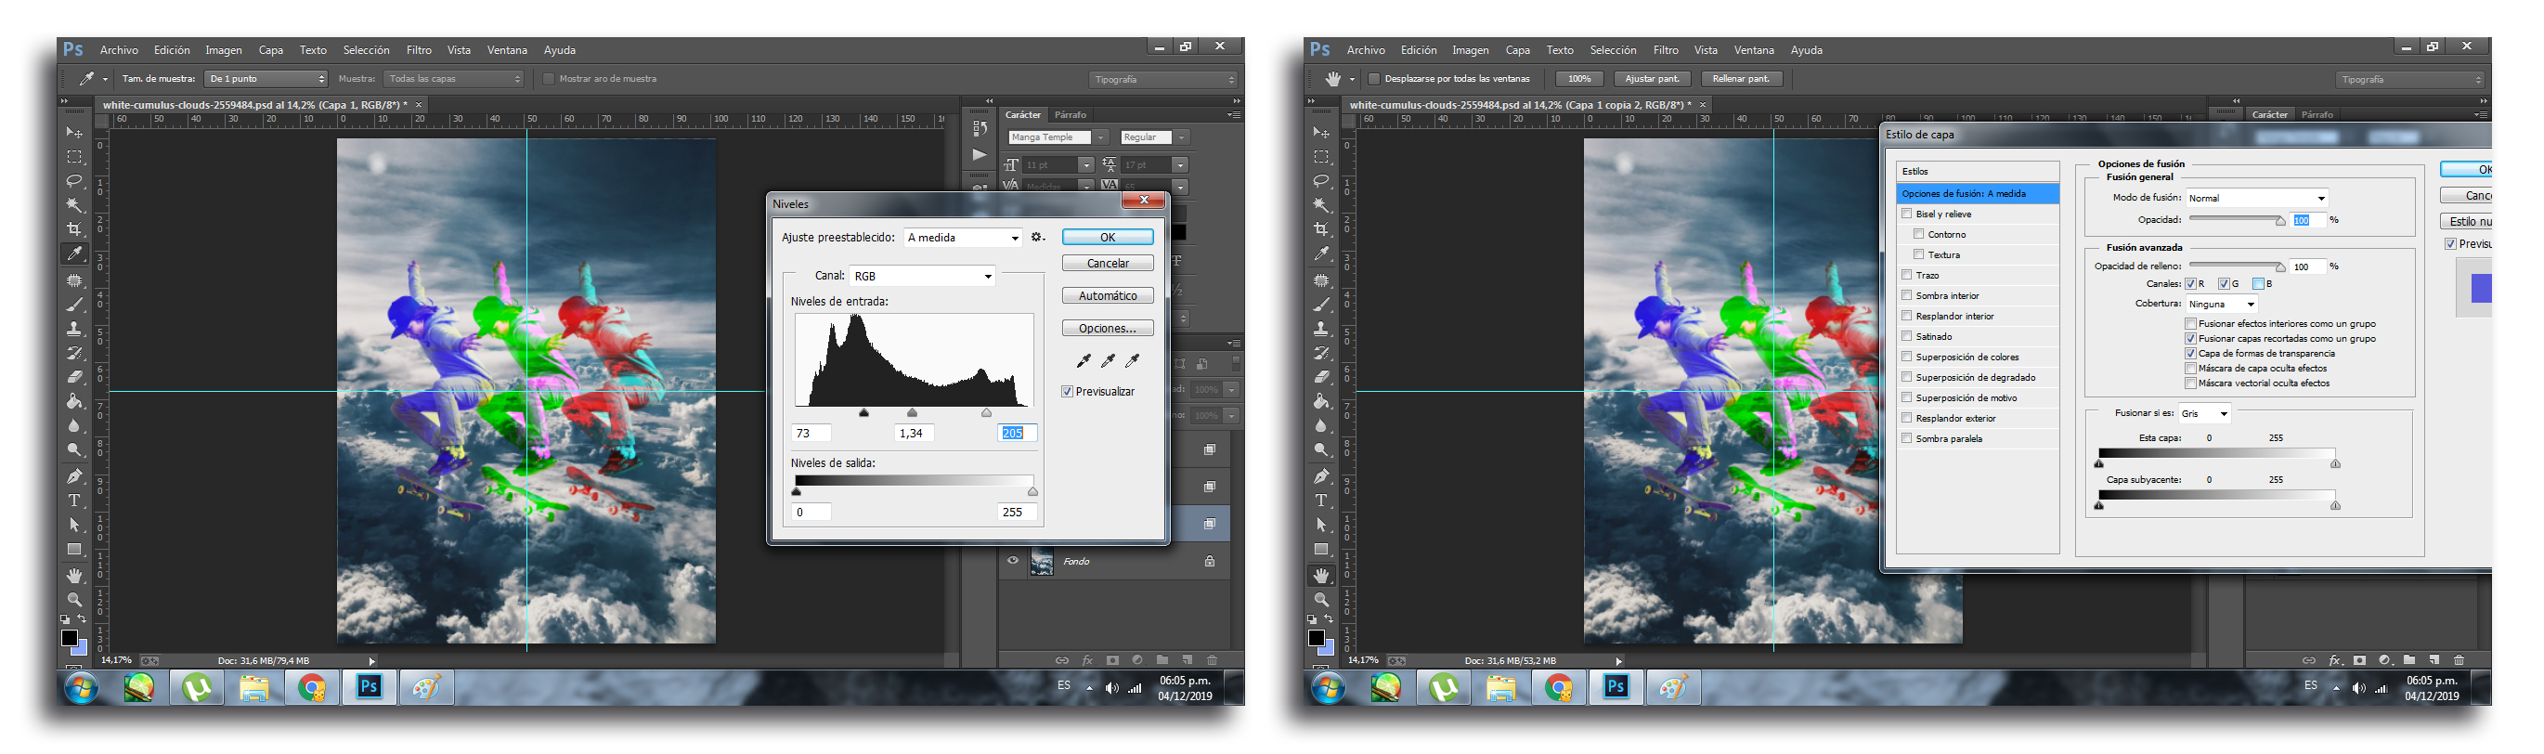This screenshot has height=754, width=2544.
Task: Choose the Path Selection tool in the Estilo de capa window
Action: tap(1320, 525)
